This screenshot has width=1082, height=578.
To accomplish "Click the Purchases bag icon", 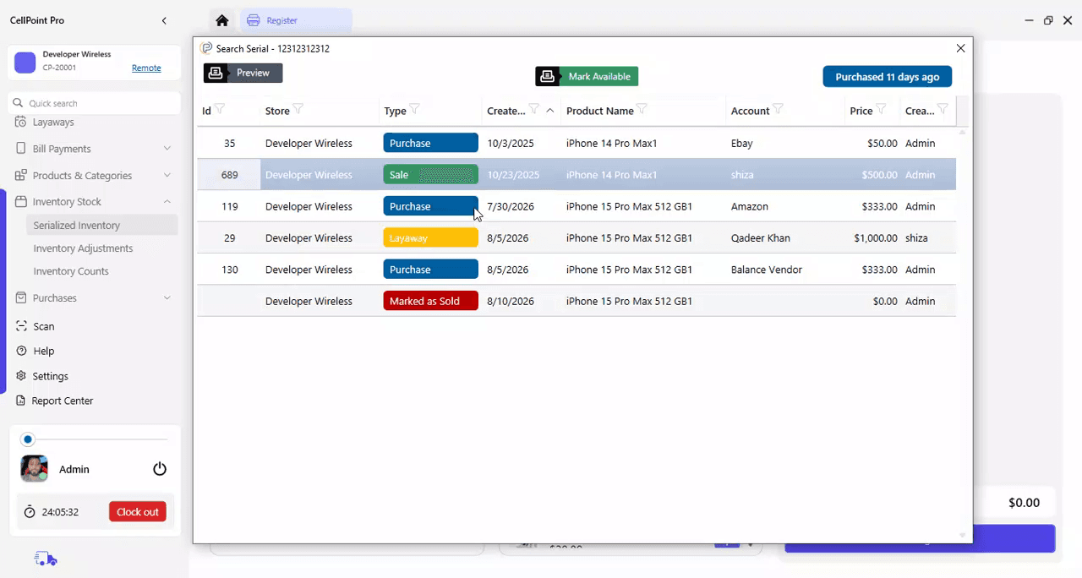I will point(21,298).
